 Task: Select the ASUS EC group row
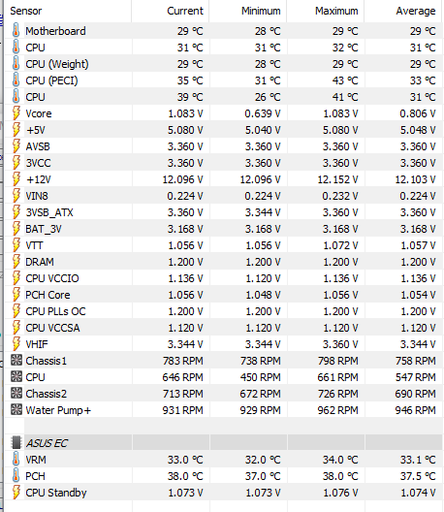(223, 442)
